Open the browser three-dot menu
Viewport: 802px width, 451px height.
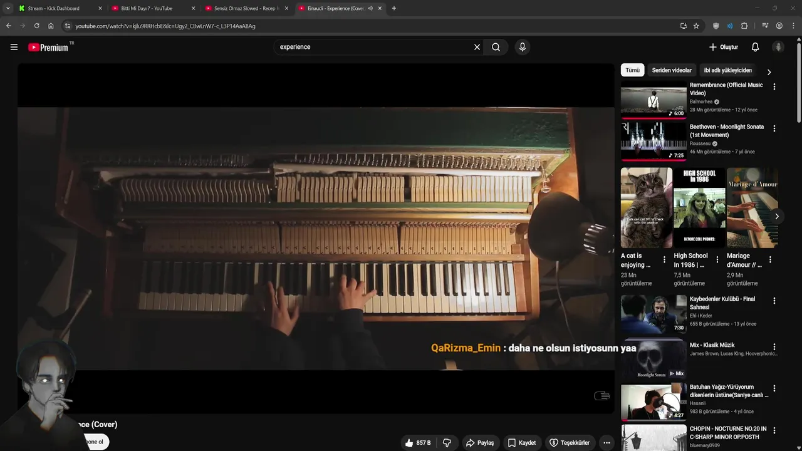(793, 26)
